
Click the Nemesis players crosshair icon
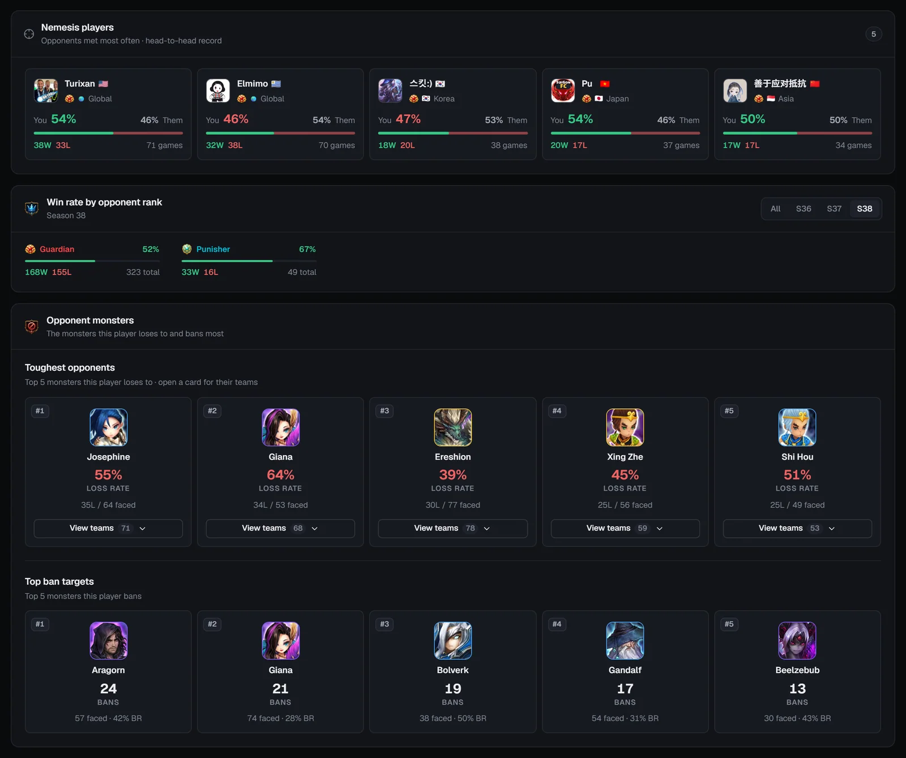(29, 34)
